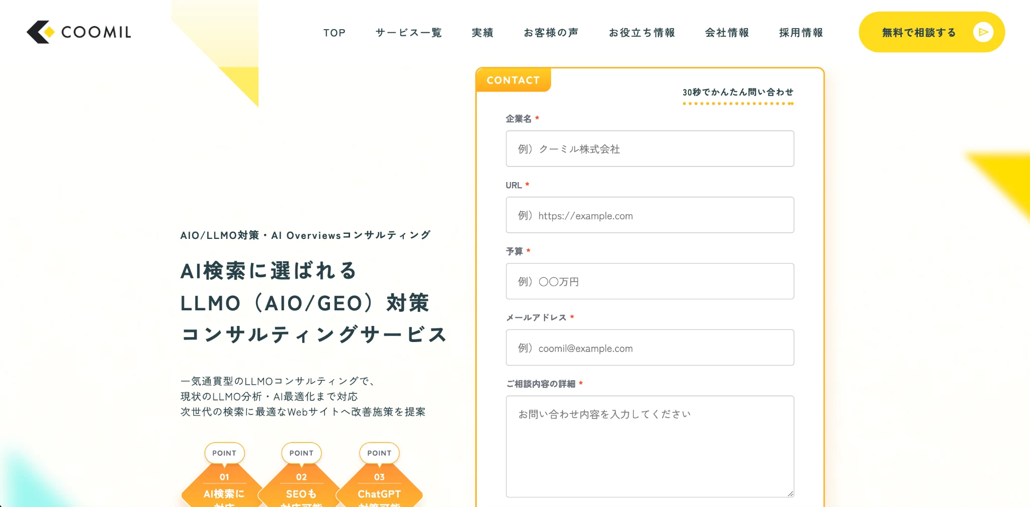Click the ご相談内容の詳細 field label

coord(541,384)
